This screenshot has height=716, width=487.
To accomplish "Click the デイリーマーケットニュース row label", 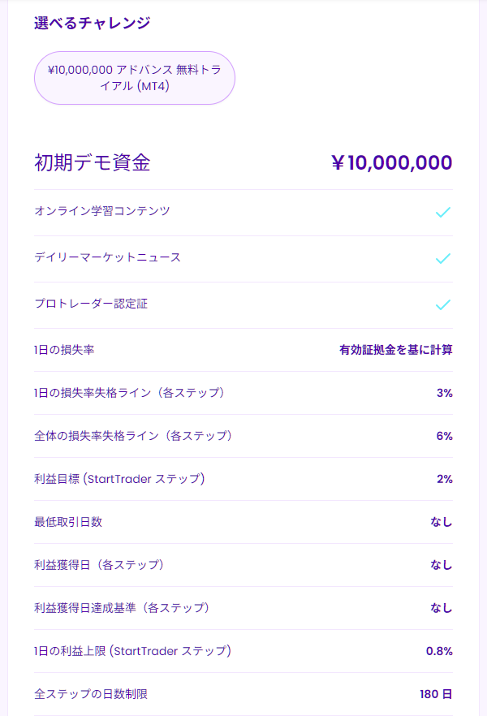I will tap(107, 257).
